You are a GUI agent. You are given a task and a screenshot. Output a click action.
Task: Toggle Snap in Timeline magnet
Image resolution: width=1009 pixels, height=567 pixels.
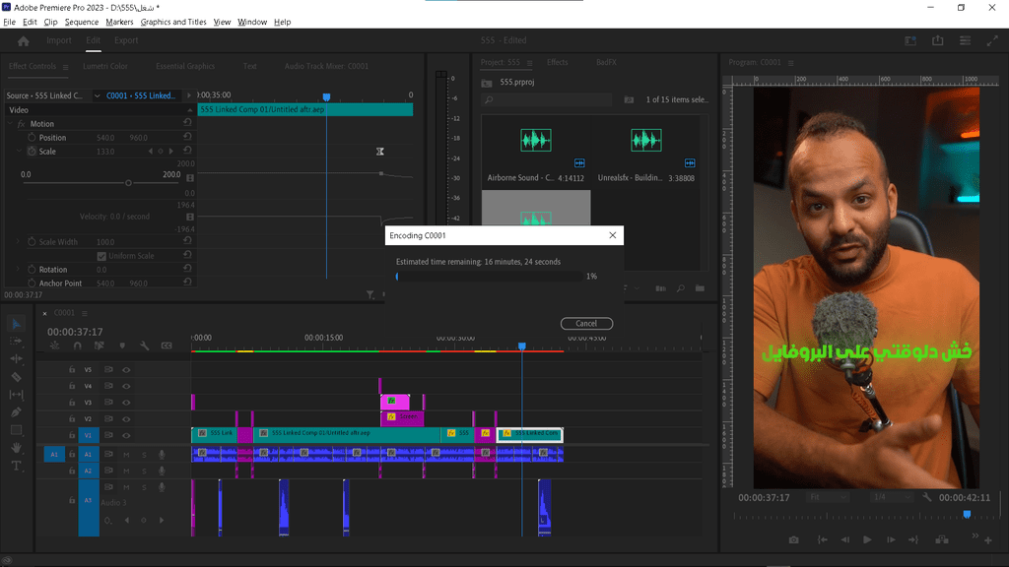pyautogui.click(x=77, y=346)
